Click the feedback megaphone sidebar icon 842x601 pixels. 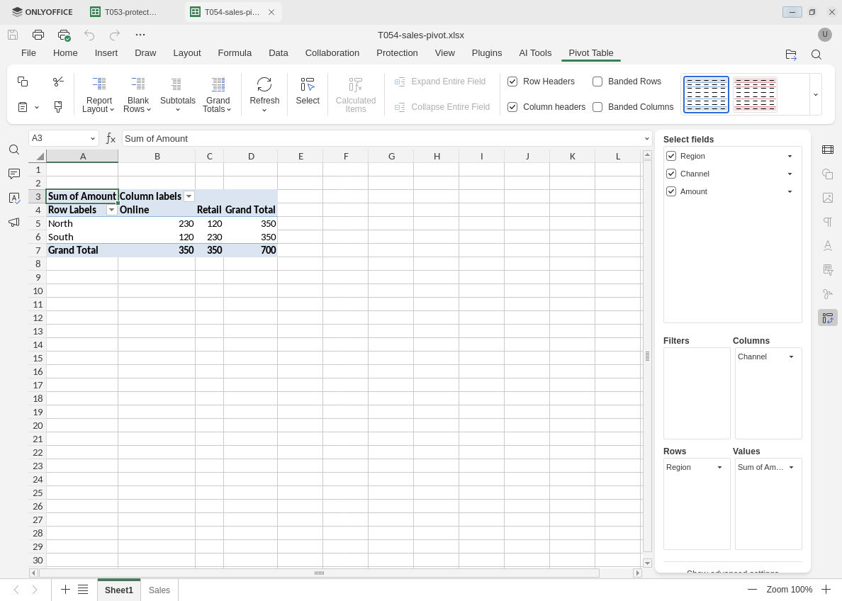coord(14,222)
